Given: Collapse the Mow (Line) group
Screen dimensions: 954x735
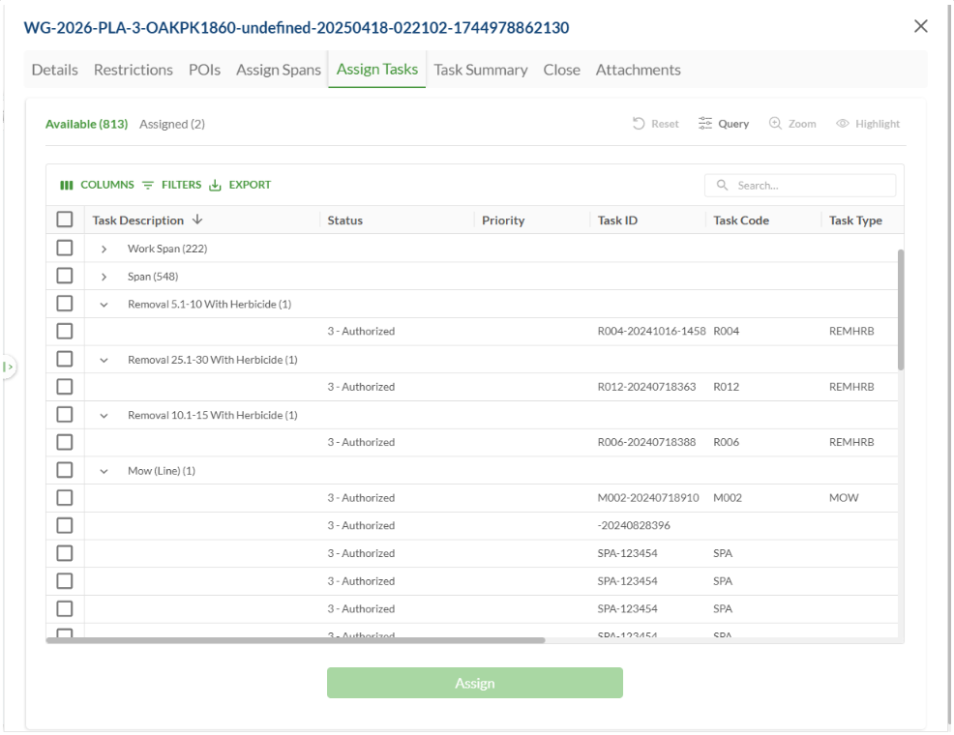Looking at the screenshot, I should pyautogui.click(x=104, y=471).
